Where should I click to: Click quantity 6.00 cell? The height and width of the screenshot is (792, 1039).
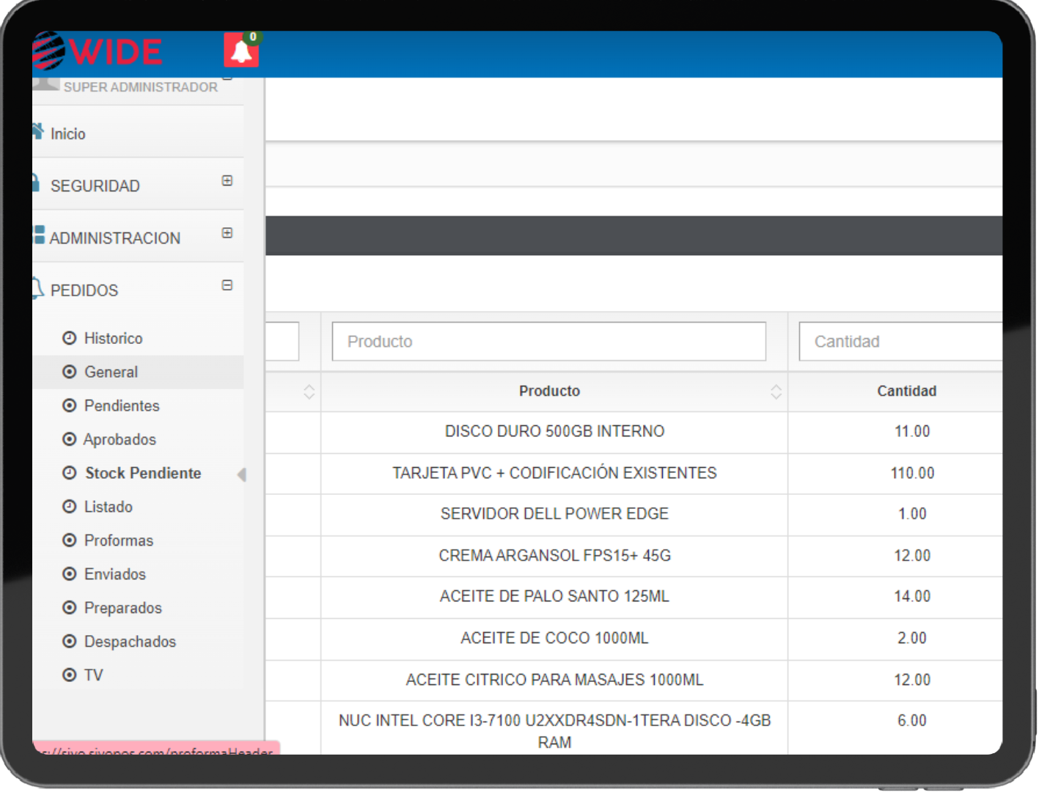click(x=912, y=721)
